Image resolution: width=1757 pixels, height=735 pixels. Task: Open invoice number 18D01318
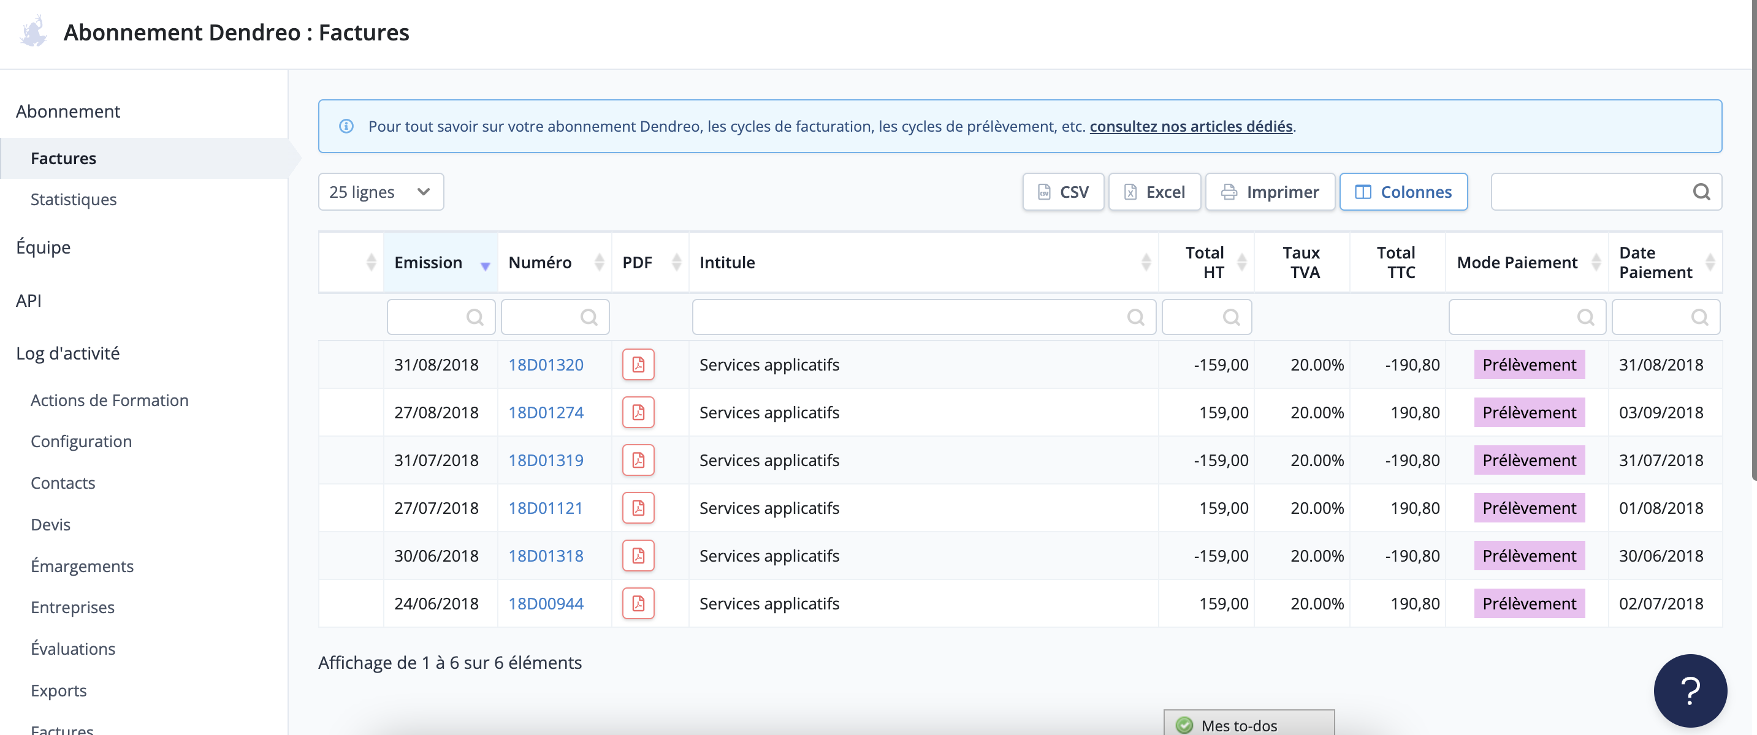point(546,555)
